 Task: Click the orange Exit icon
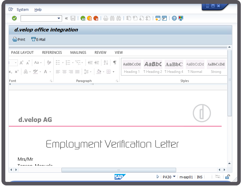(x=89, y=18)
